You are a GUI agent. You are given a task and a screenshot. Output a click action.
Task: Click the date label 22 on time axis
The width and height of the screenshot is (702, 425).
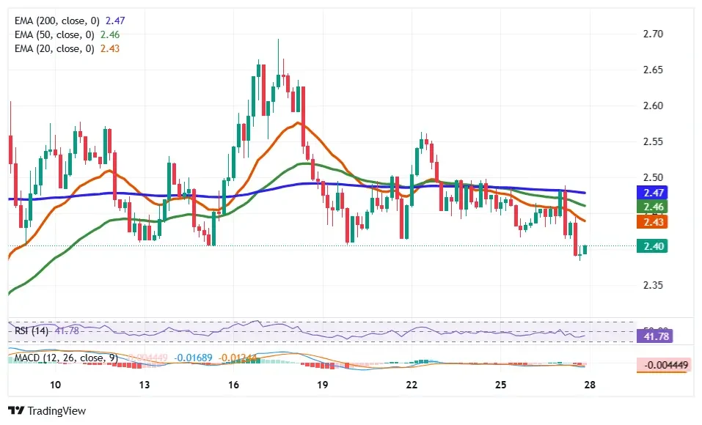pos(412,385)
